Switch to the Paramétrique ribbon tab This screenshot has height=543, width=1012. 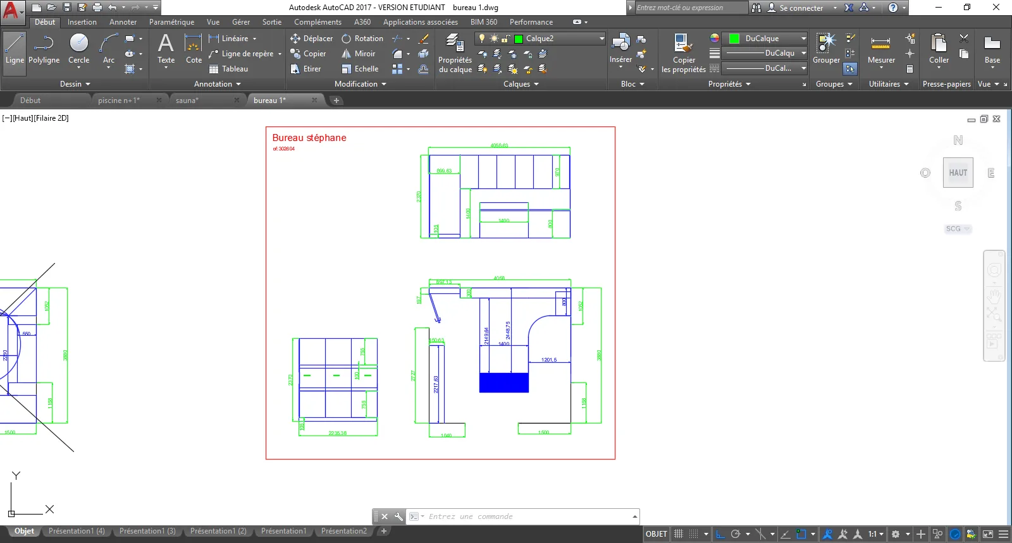[x=172, y=22]
